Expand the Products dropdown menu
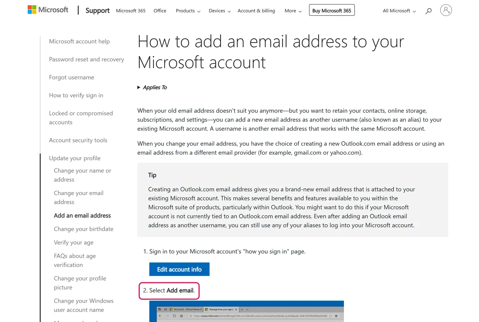This screenshot has height=322, width=479. [188, 11]
